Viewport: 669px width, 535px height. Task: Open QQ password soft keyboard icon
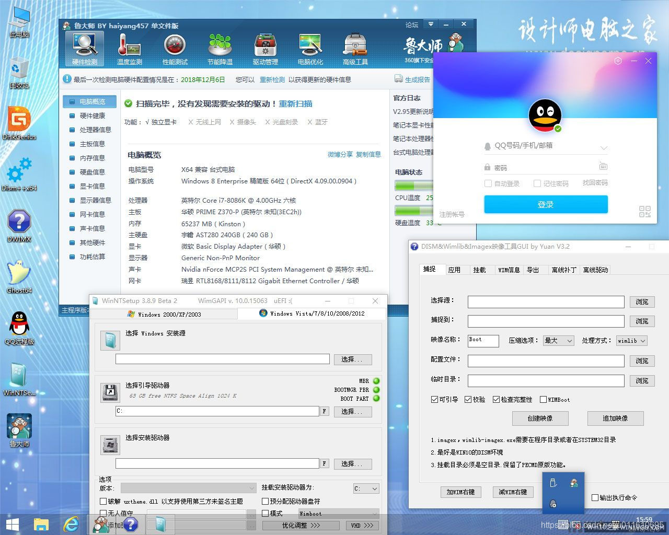coord(603,167)
